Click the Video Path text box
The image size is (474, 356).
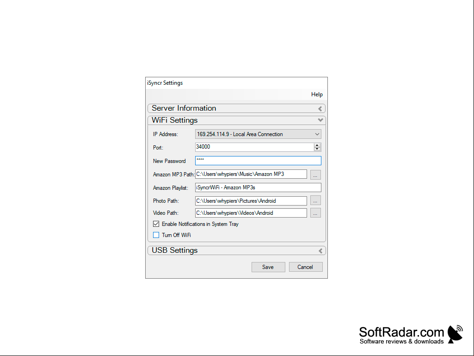251,213
